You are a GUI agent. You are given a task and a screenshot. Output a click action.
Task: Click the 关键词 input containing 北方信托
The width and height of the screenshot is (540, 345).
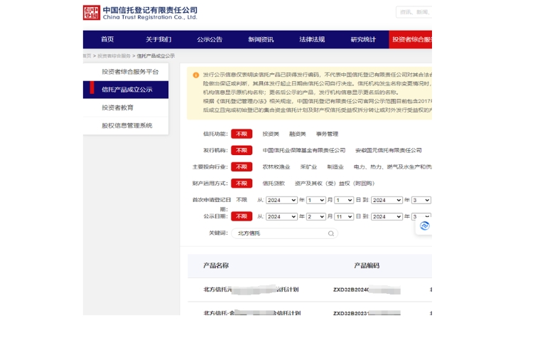click(x=281, y=233)
